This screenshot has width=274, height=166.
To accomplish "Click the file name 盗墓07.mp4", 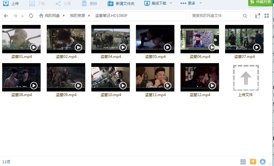I will point(244,56).
